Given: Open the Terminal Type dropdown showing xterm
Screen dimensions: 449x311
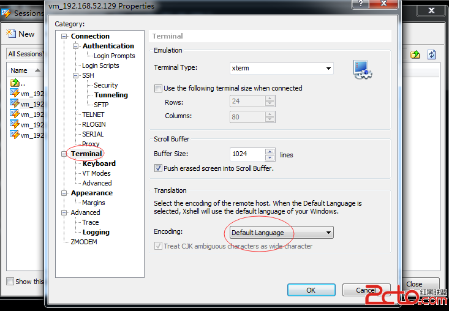Looking at the screenshot, I should [282, 69].
